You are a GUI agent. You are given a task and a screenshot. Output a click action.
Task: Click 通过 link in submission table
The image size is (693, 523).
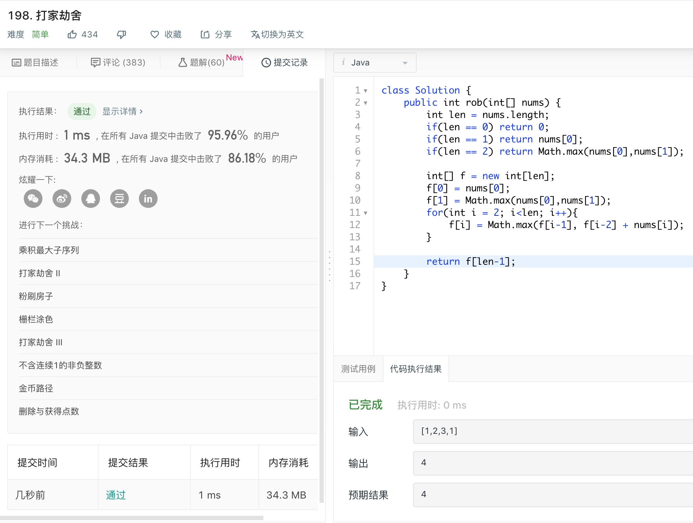pyautogui.click(x=116, y=495)
